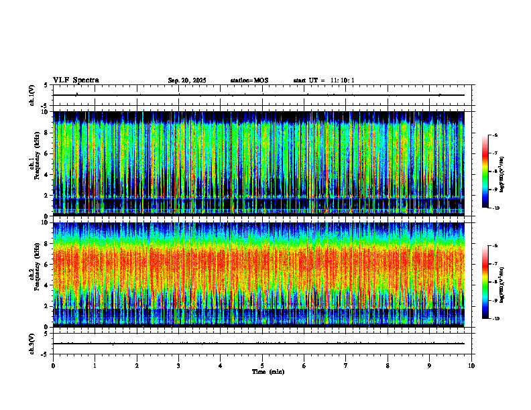Screen dimensions: 531x410
Task: Click the ch.3 voltage waveform trace
Action: pyautogui.click(x=259, y=344)
